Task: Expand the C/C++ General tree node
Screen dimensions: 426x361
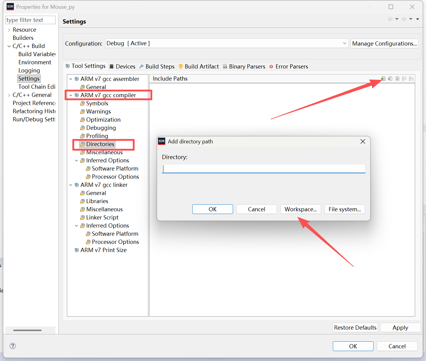Action: pos(9,95)
